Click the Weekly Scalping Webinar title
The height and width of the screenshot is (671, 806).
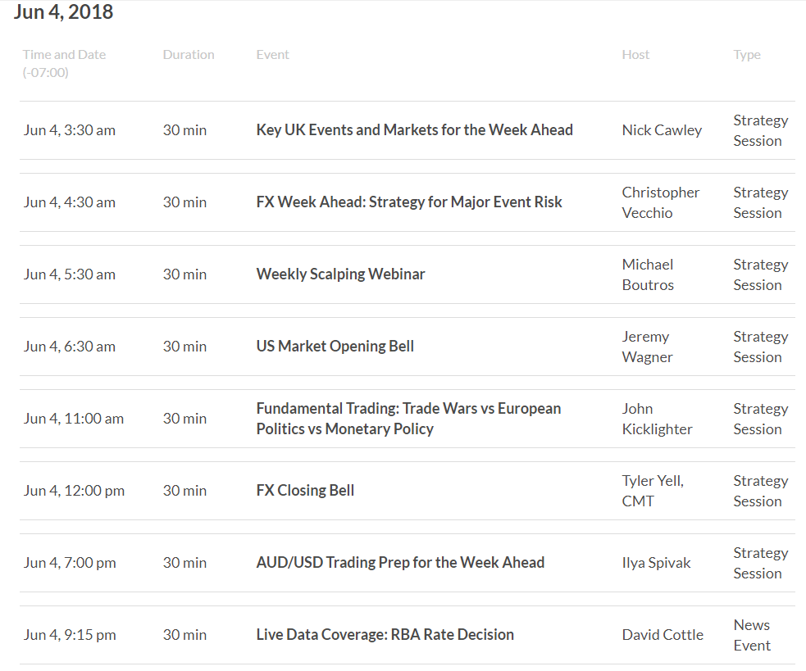point(340,274)
